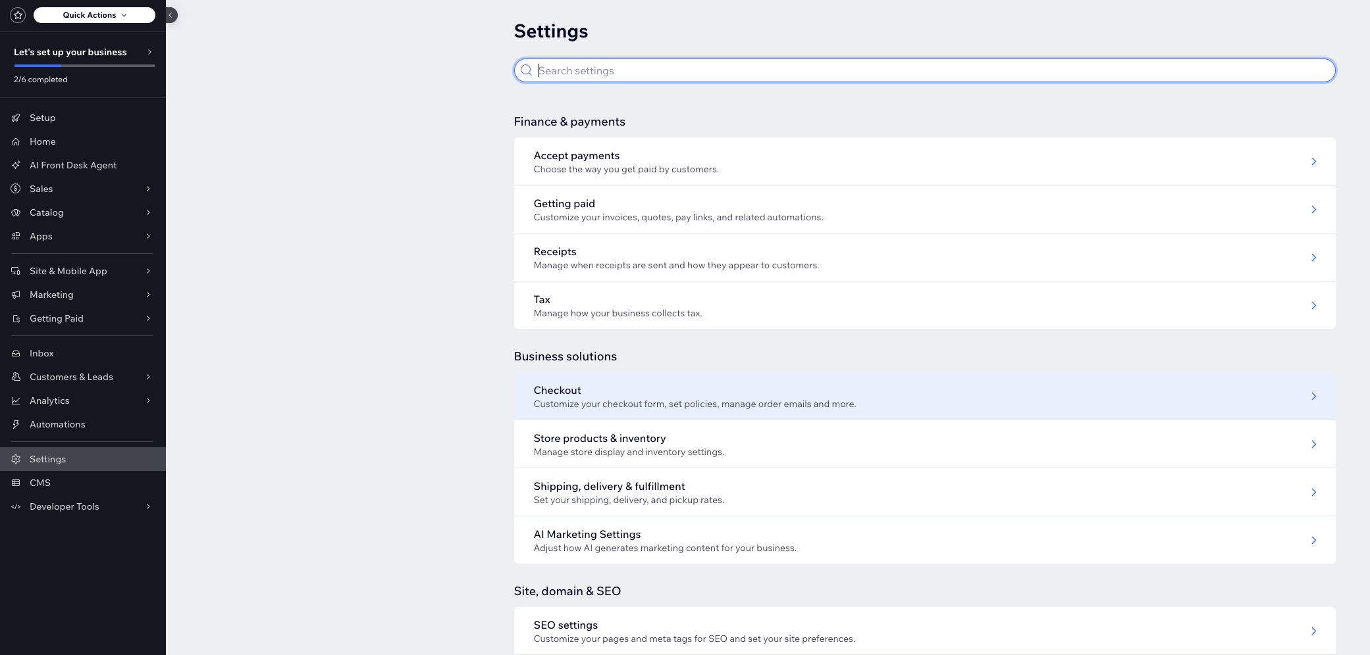
Task: Expand the Marketing submenu arrow
Action: click(148, 295)
